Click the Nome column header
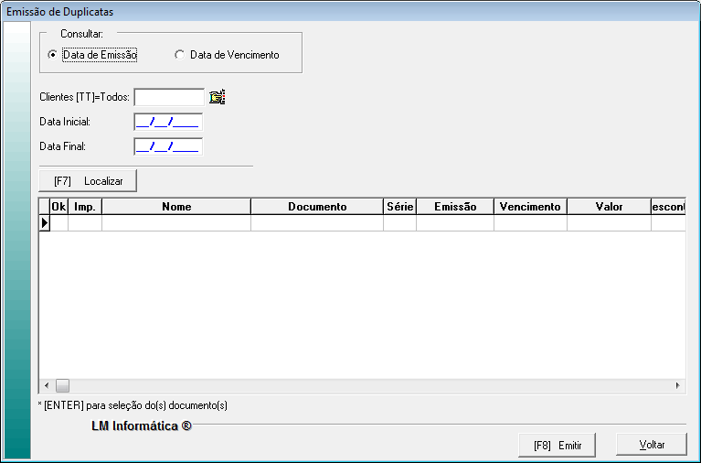The height and width of the screenshot is (463, 701). [x=176, y=207]
